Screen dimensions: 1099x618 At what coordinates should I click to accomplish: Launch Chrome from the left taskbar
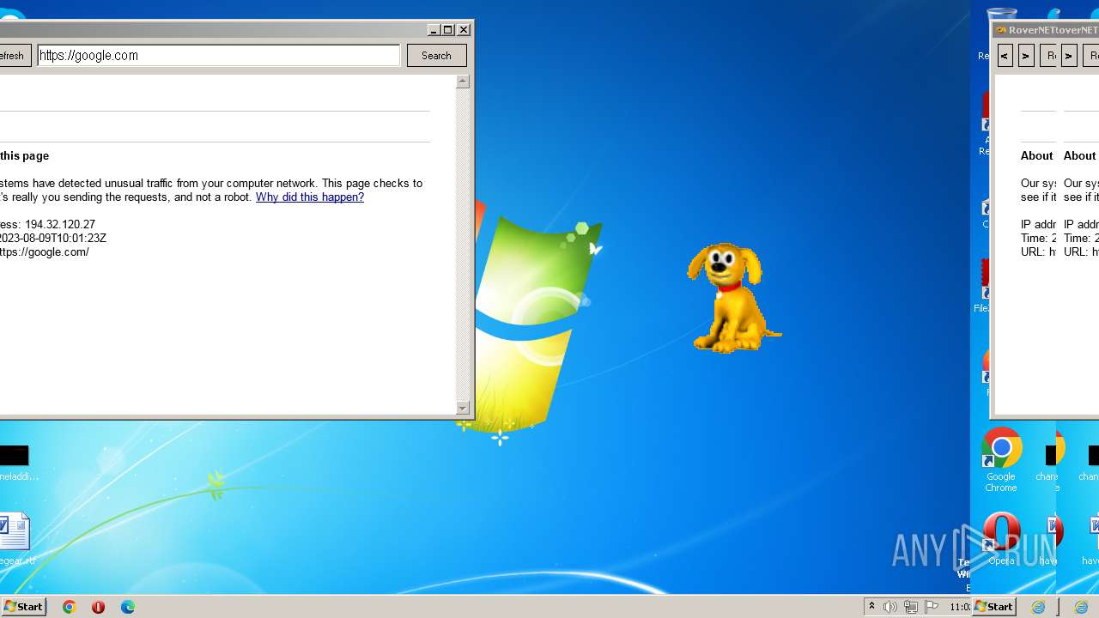[70, 607]
